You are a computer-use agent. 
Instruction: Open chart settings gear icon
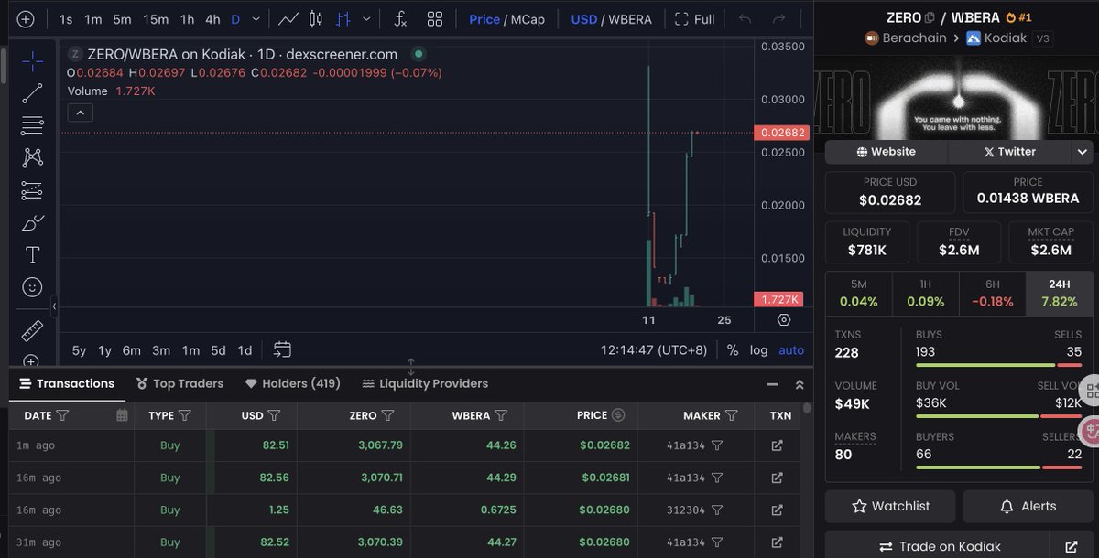[784, 320]
